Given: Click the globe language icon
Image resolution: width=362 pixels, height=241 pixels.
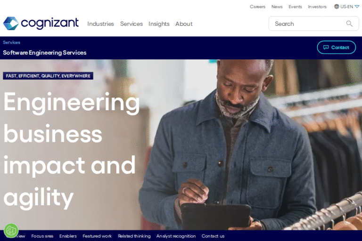Looking at the screenshot, I should tap(337, 7).
